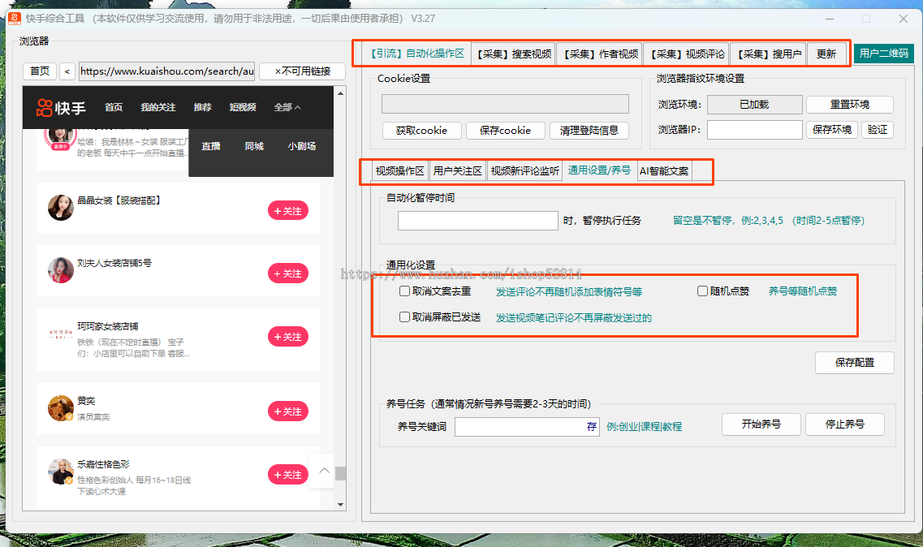Focus the Cookie input field
The image size is (923, 547).
point(505,104)
